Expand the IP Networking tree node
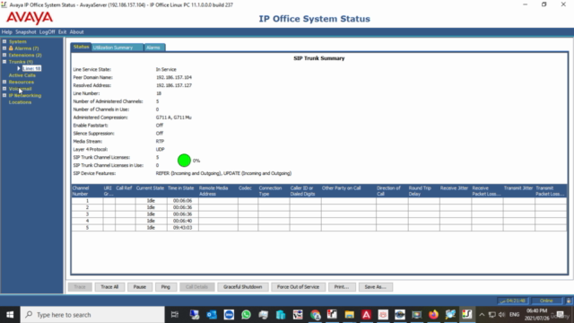 pos(4,96)
